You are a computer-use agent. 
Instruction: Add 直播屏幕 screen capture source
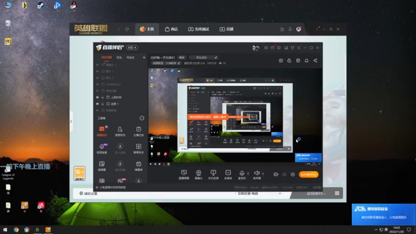(184, 175)
